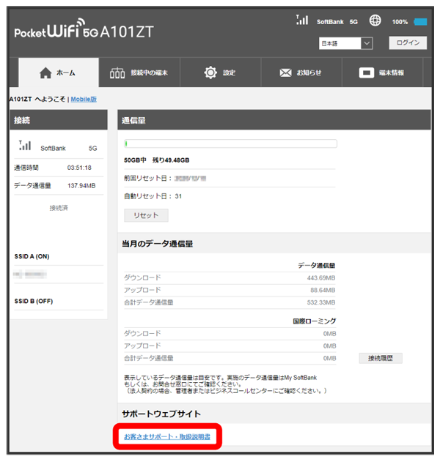
Task: Click the notifications envelope icon
Action: [286, 73]
